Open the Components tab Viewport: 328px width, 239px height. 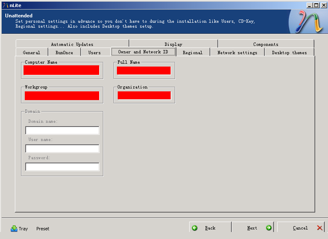click(266, 44)
